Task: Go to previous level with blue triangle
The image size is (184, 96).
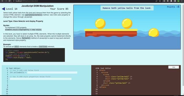Action: pyautogui.click(x=3, y=9)
